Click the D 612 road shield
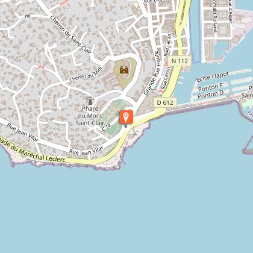The height and width of the screenshot is (253, 253). 165,103
